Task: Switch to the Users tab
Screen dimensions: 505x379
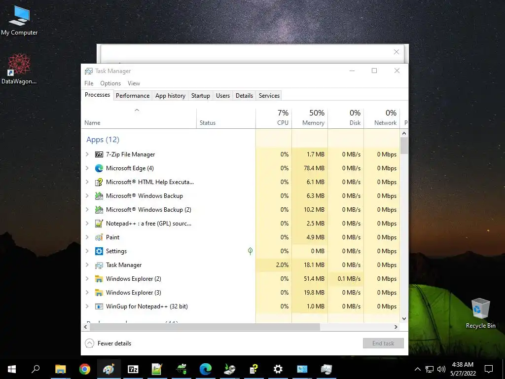Action: [223, 96]
